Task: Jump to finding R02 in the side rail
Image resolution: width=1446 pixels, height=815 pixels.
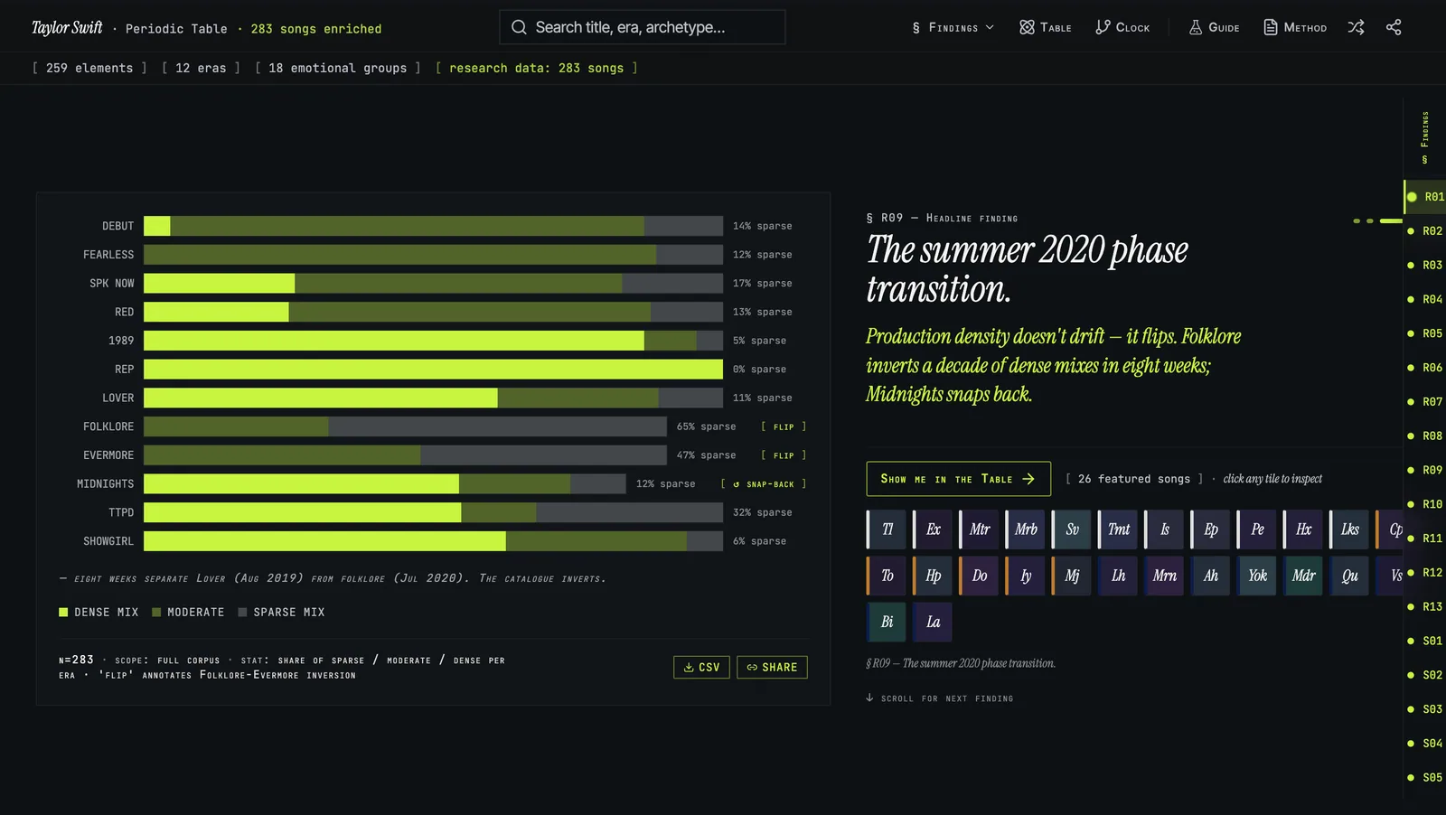Action: click(1425, 231)
